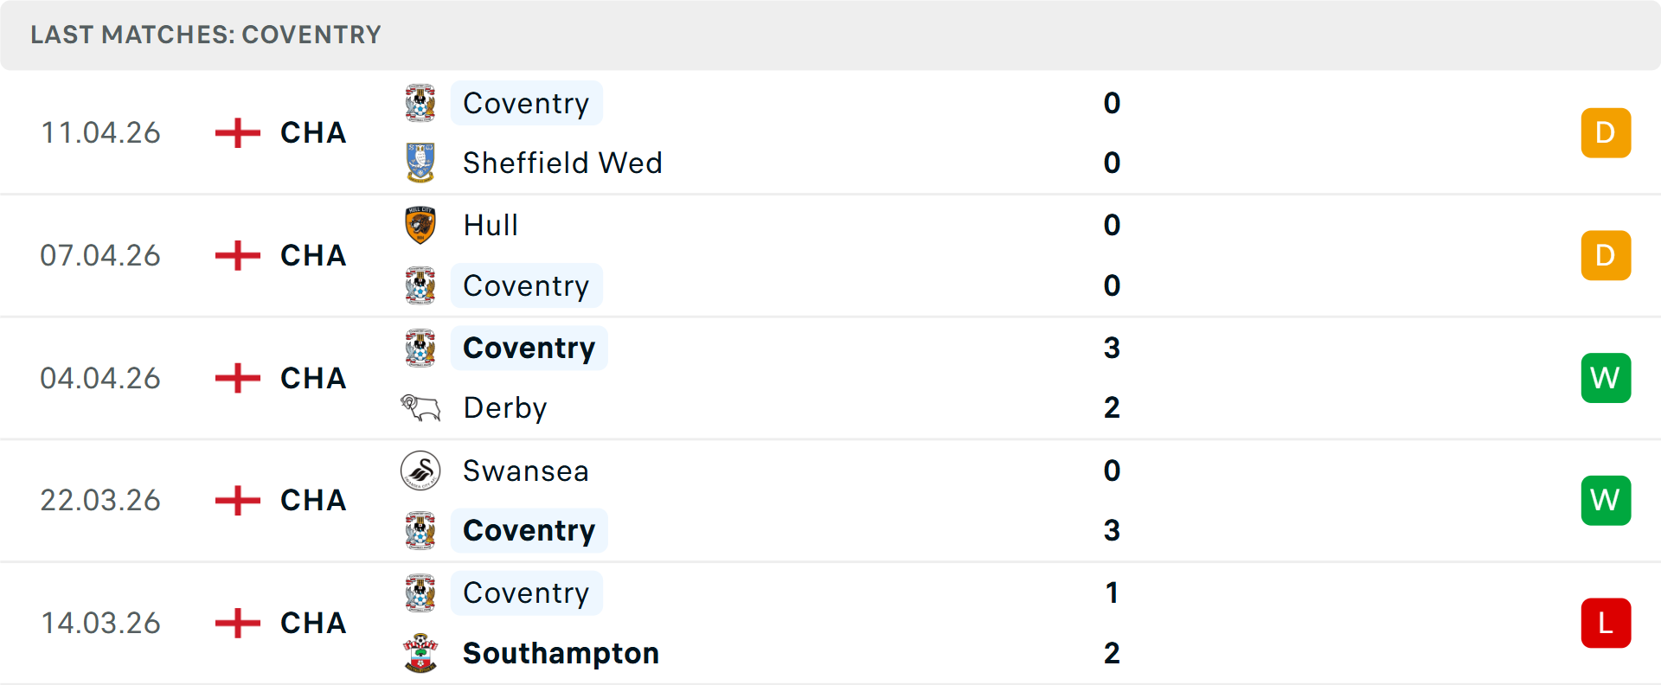Screen dimensions: 1661x685
Task: Expand the Swansea vs Coventry match row
Action: [830, 500]
